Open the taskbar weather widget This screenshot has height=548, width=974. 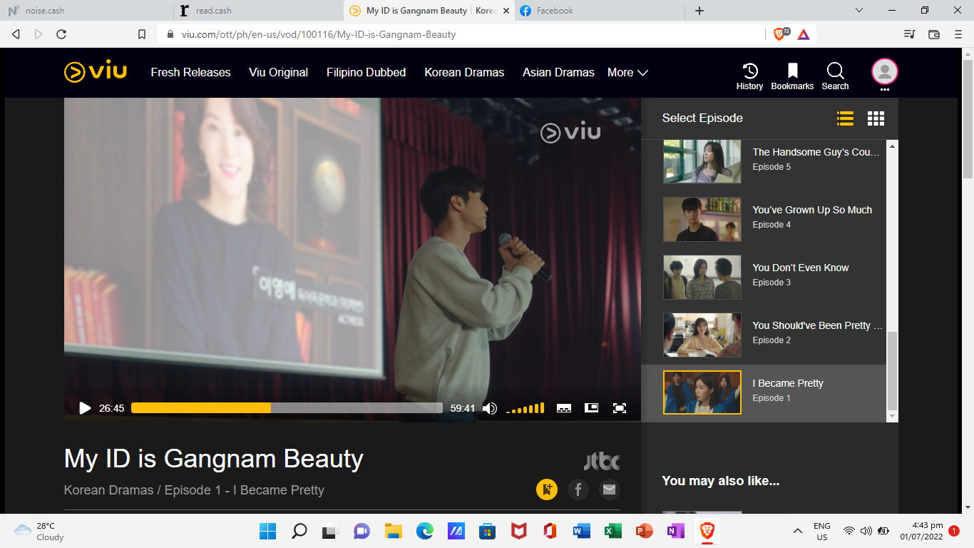click(39, 531)
